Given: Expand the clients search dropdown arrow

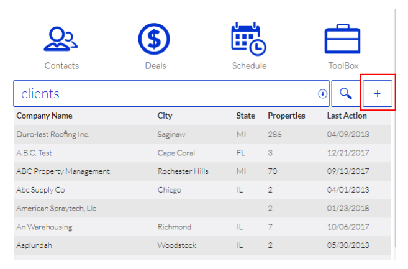Looking at the screenshot, I should click(322, 94).
